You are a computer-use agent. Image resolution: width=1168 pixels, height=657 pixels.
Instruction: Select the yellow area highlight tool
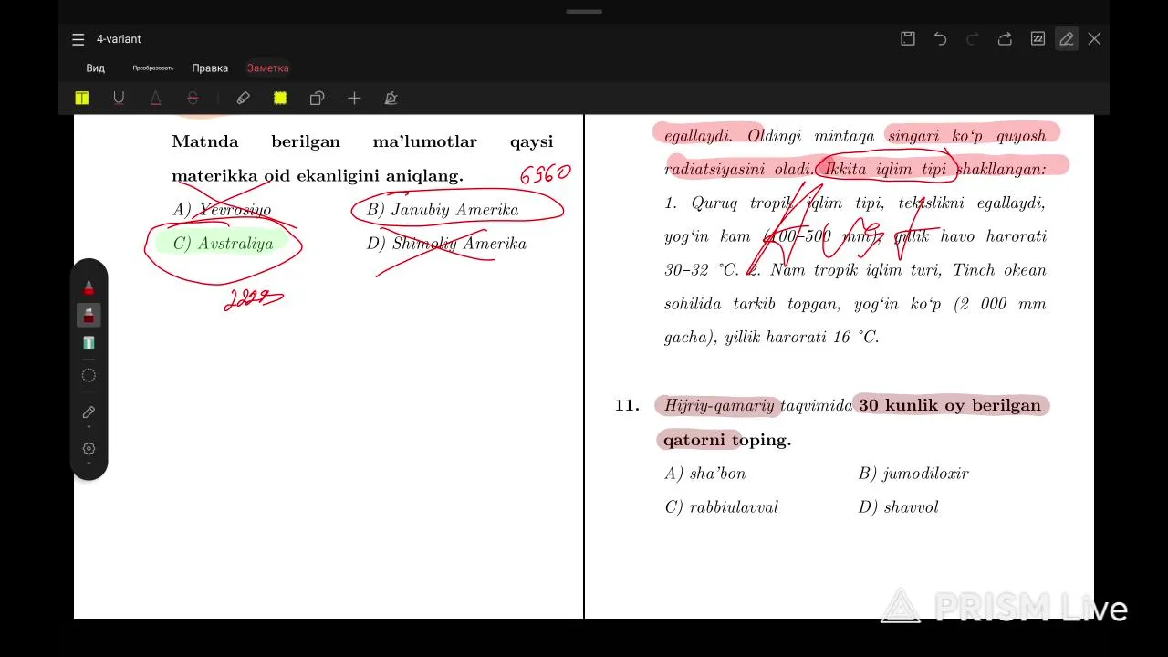click(280, 98)
